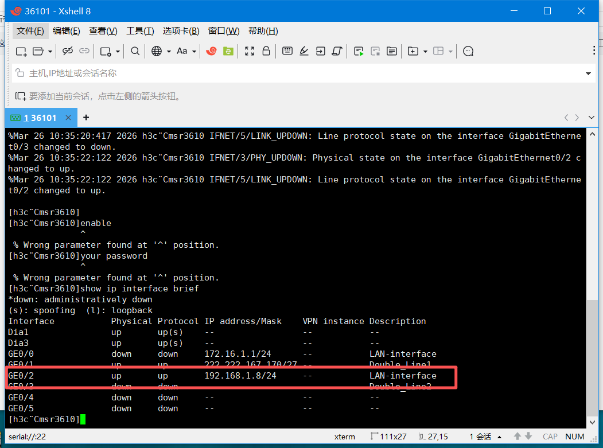Click the speech bubble help icon
603x448 pixels.
(468, 51)
